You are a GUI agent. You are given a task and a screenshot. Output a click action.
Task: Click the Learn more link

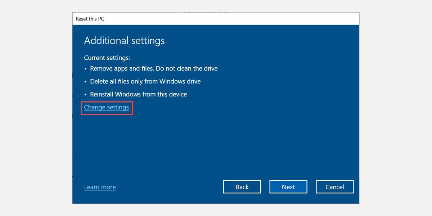click(100, 187)
